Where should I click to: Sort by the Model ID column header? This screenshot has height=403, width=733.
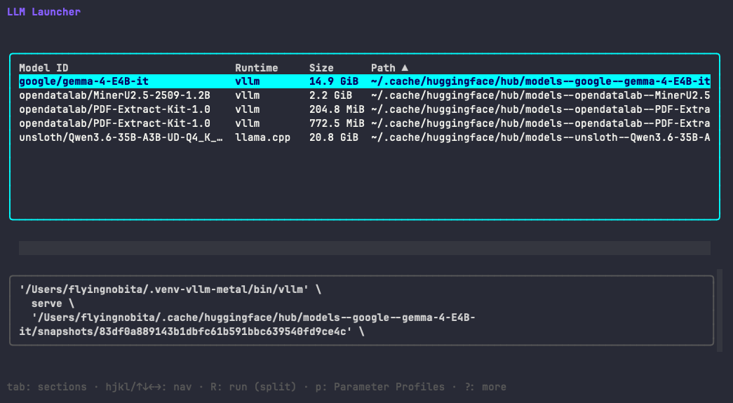(x=43, y=68)
